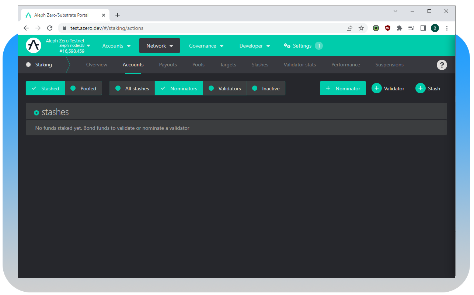Viewport: 474px width, 295px height.
Task: Toggle the Stashed filter
Action: [x=45, y=88]
